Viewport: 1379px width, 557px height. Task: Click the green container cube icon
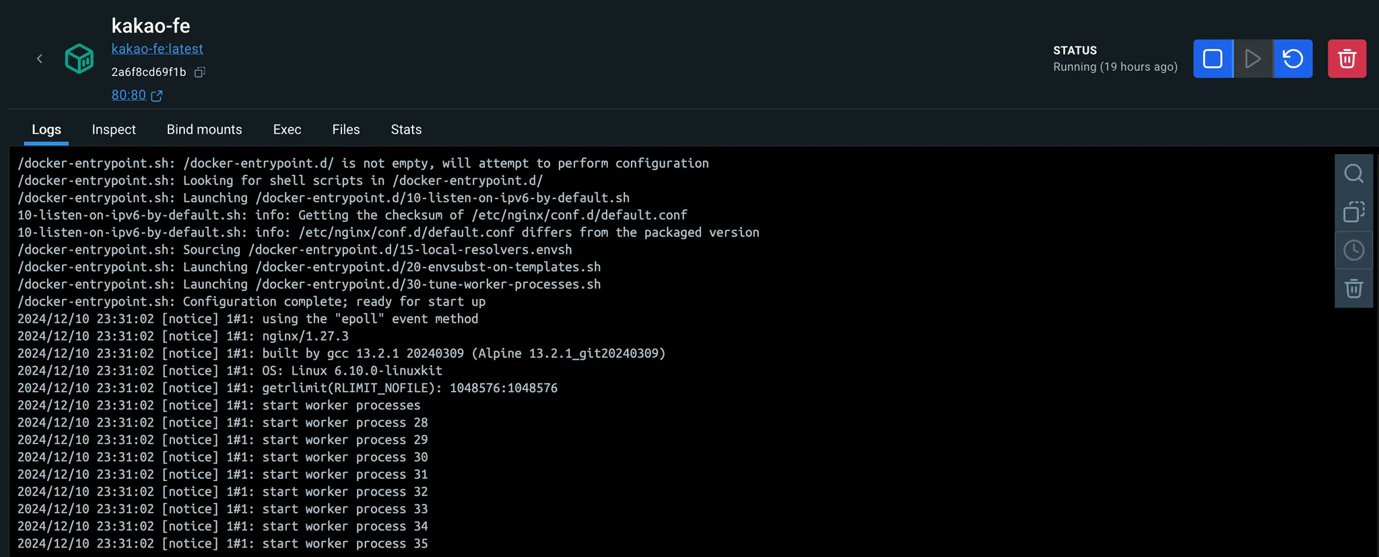tap(79, 59)
